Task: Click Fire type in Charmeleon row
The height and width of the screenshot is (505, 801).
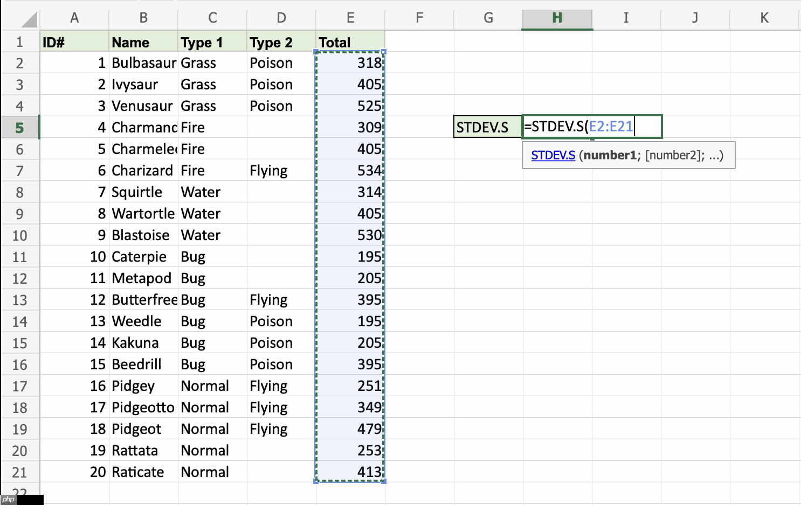Action: 212,149
